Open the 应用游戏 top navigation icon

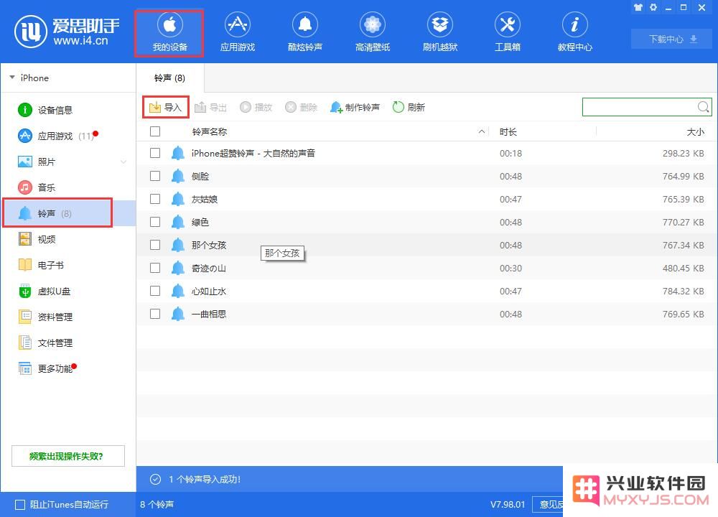click(x=237, y=33)
